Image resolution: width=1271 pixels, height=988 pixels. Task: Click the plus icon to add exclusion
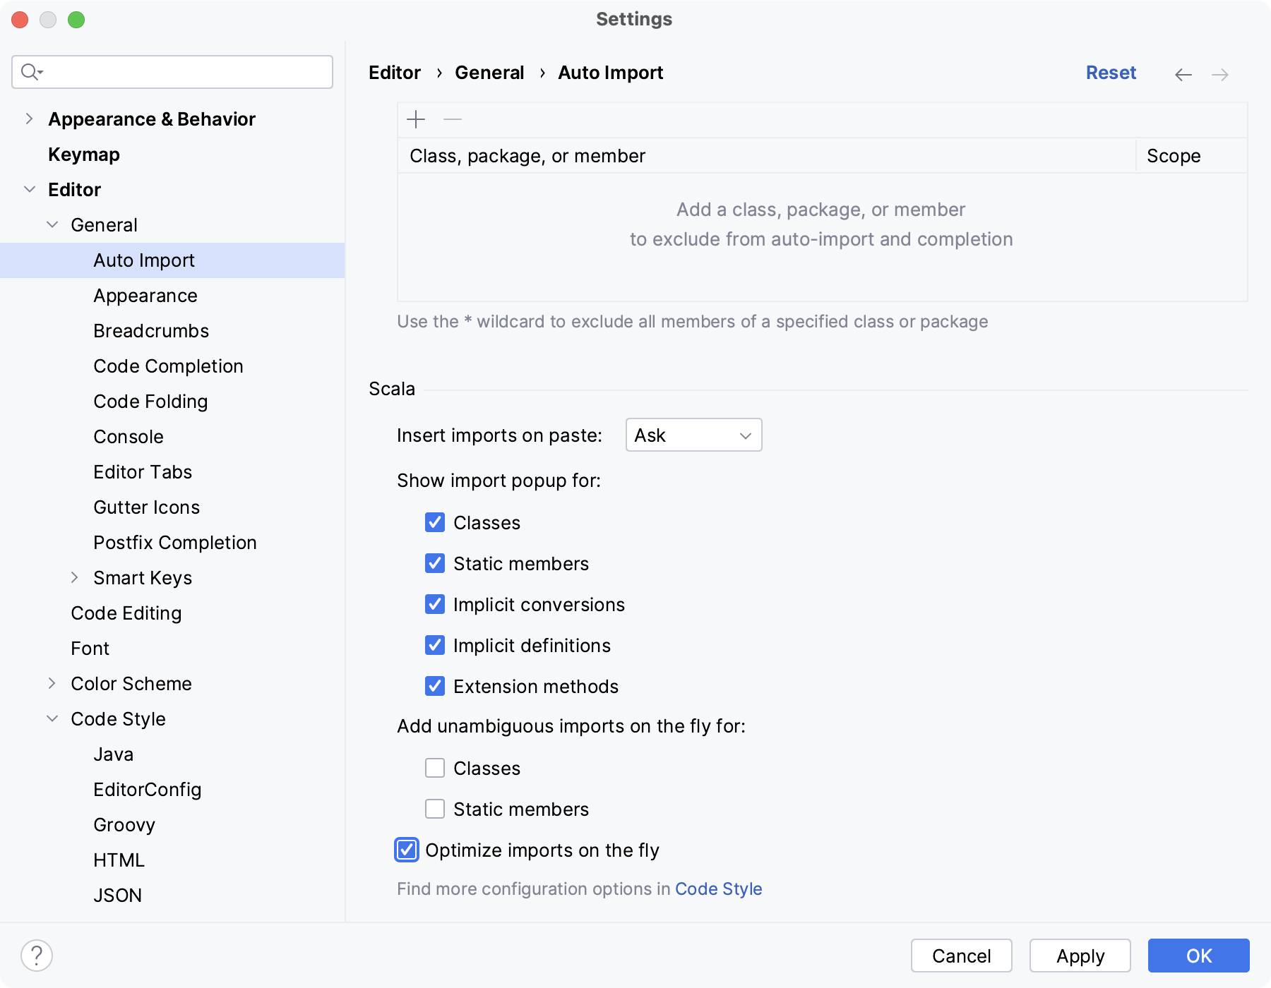pos(416,119)
